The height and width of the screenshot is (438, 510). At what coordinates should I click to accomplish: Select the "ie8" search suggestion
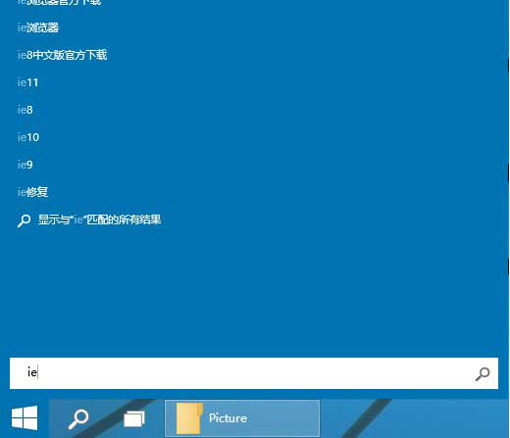click(25, 110)
